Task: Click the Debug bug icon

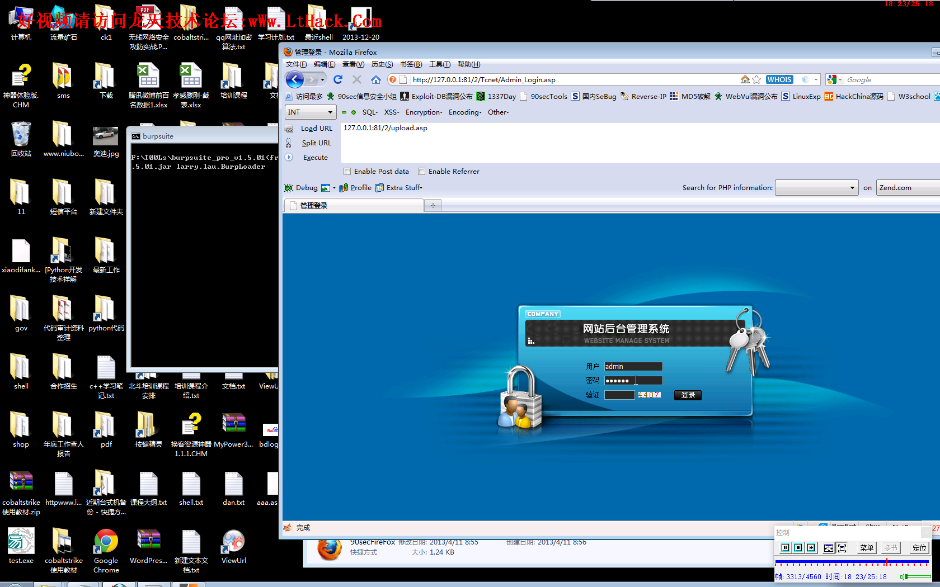Action: coord(289,188)
